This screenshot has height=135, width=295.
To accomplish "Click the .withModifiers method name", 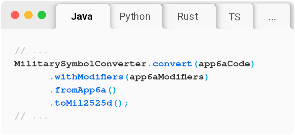I will point(87,77).
